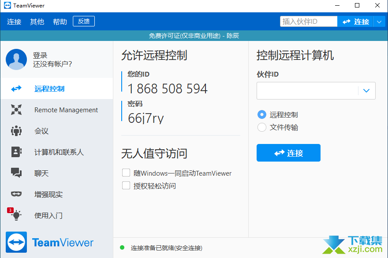Enable 授权轻松访问 checkbox

pos(126,185)
